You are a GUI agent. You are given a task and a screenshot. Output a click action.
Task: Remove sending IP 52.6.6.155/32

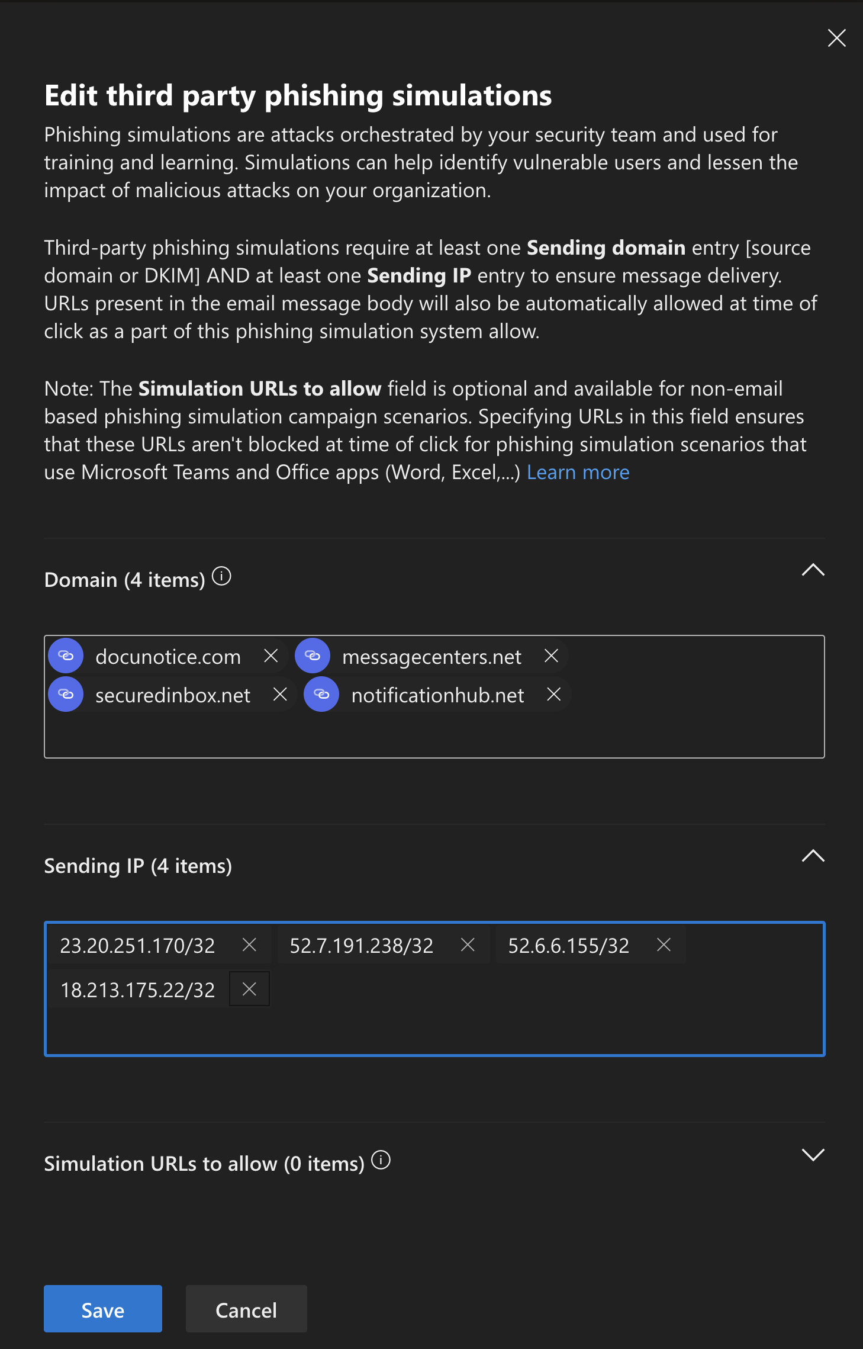tap(664, 945)
